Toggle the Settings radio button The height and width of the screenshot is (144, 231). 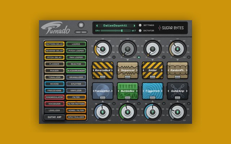point(140,25)
